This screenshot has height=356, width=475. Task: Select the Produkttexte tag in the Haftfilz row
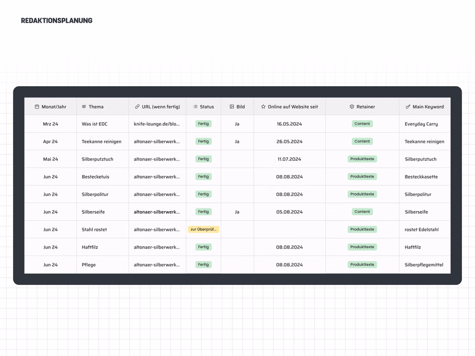click(x=362, y=247)
